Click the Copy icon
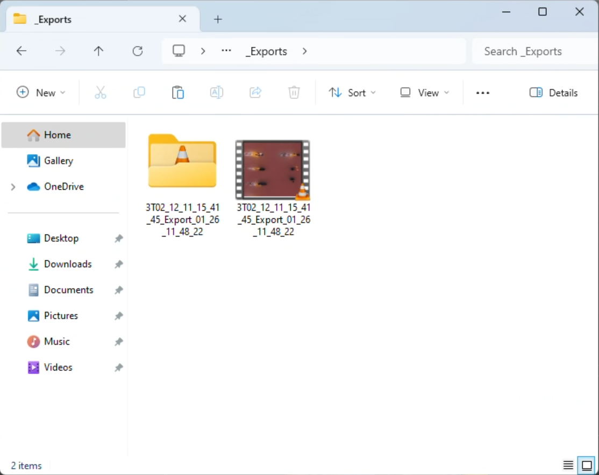This screenshot has height=475, width=599. (x=139, y=93)
